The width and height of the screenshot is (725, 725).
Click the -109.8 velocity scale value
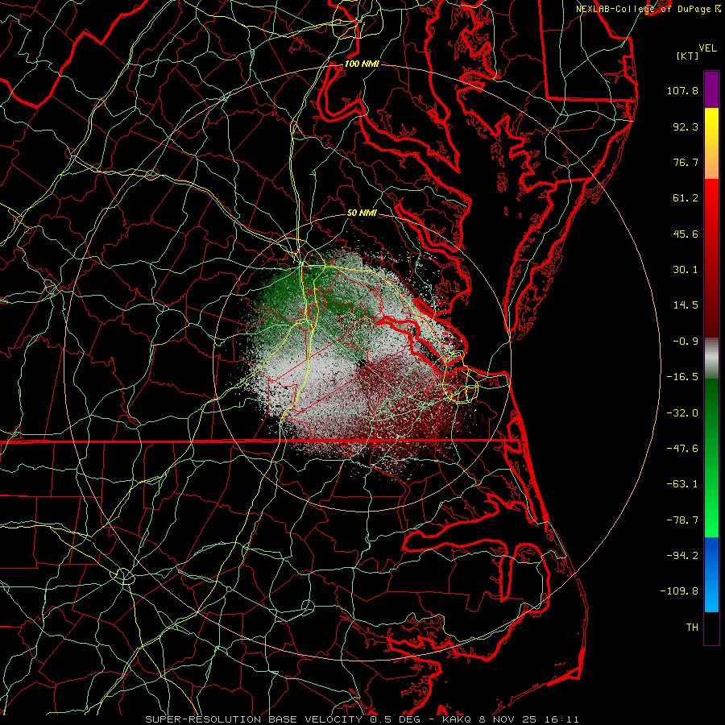coord(679,591)
